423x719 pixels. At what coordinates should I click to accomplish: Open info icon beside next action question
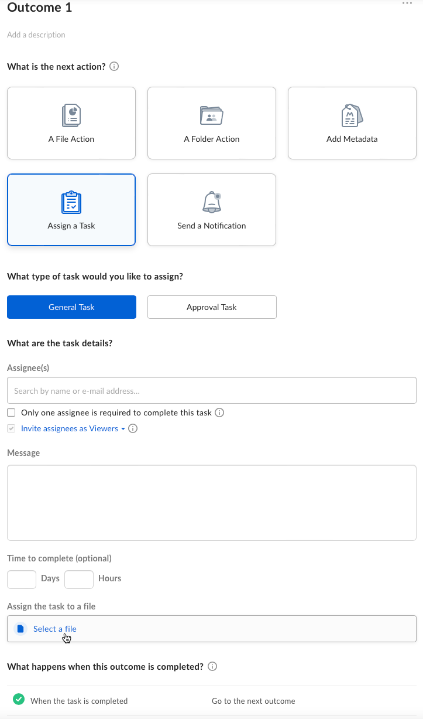tap(115, 66)
